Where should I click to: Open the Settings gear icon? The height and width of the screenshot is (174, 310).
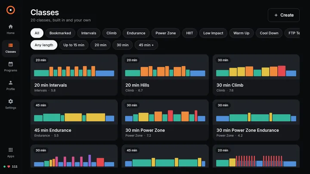tap(10, 101)
